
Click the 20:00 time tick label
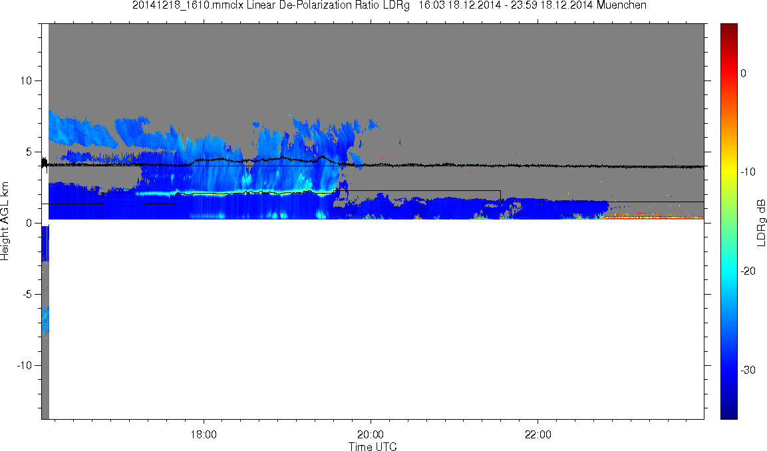371,434
